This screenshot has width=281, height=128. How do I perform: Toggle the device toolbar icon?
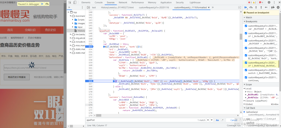point(75,2)
